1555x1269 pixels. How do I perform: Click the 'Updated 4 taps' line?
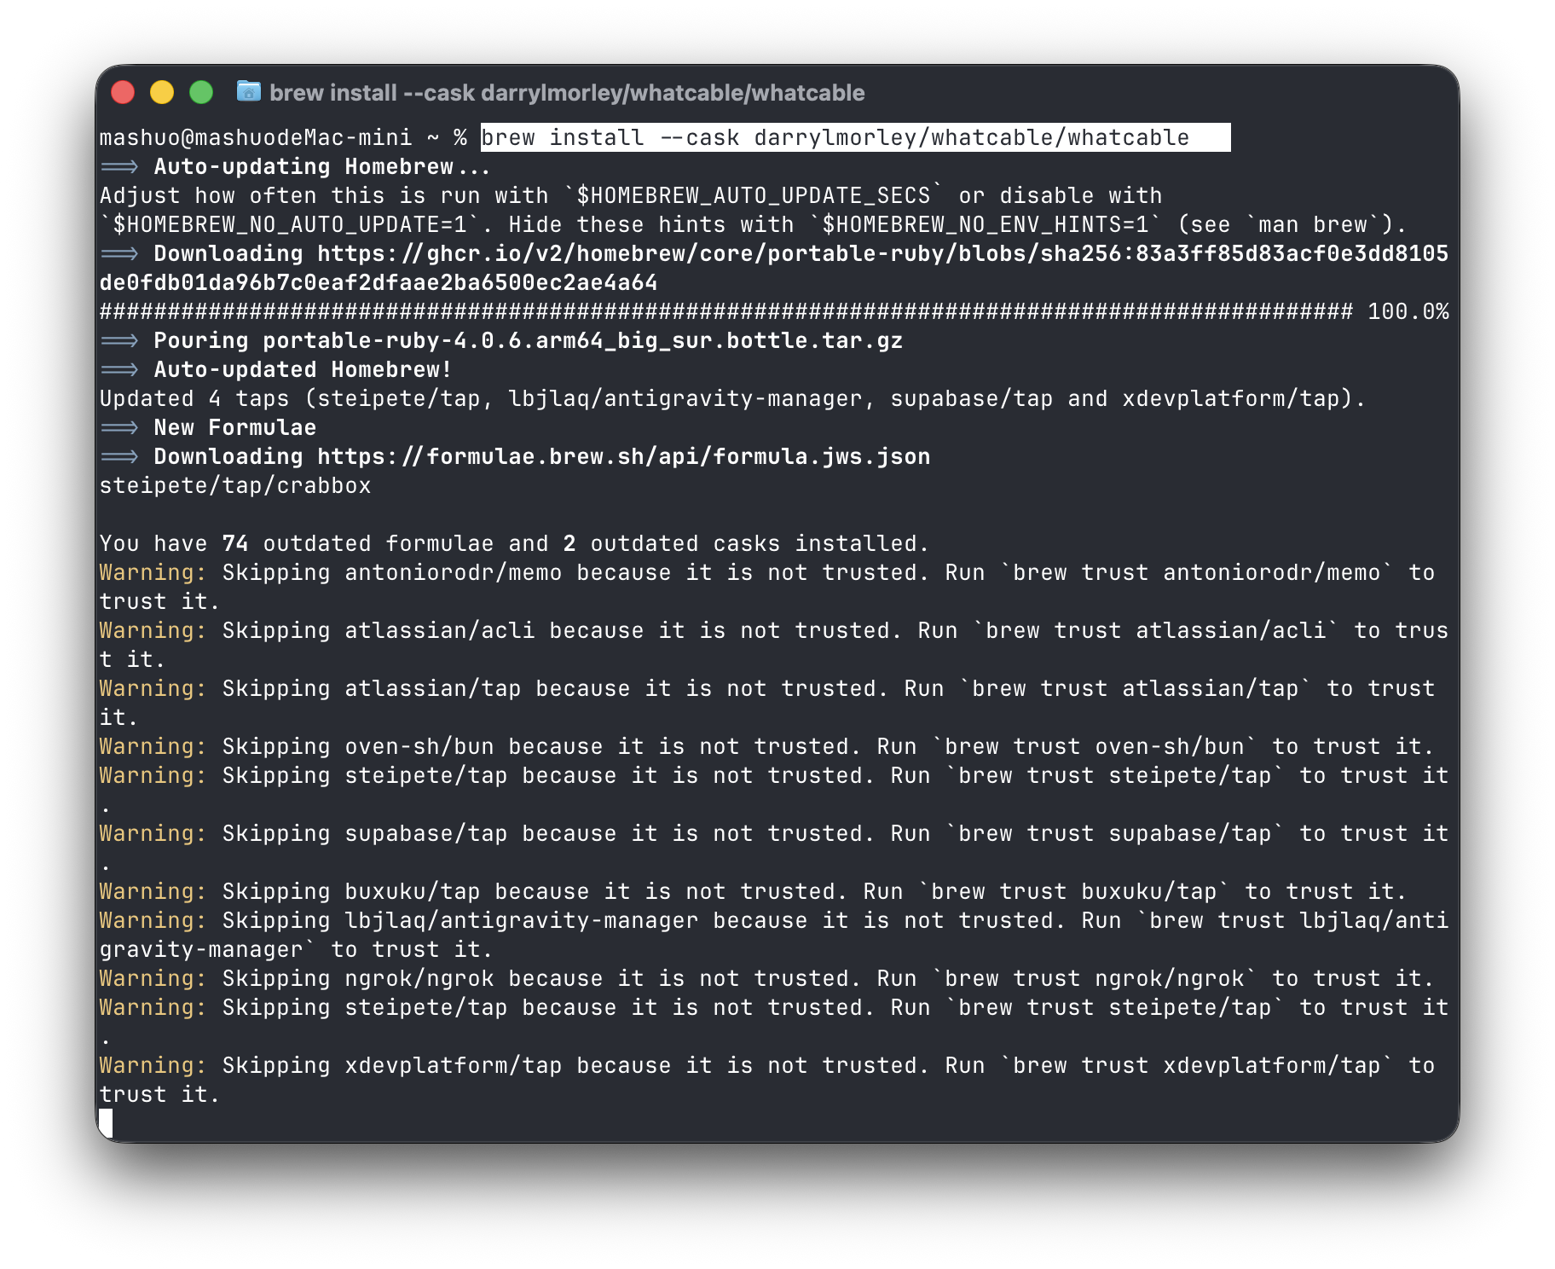coord(733,398)
